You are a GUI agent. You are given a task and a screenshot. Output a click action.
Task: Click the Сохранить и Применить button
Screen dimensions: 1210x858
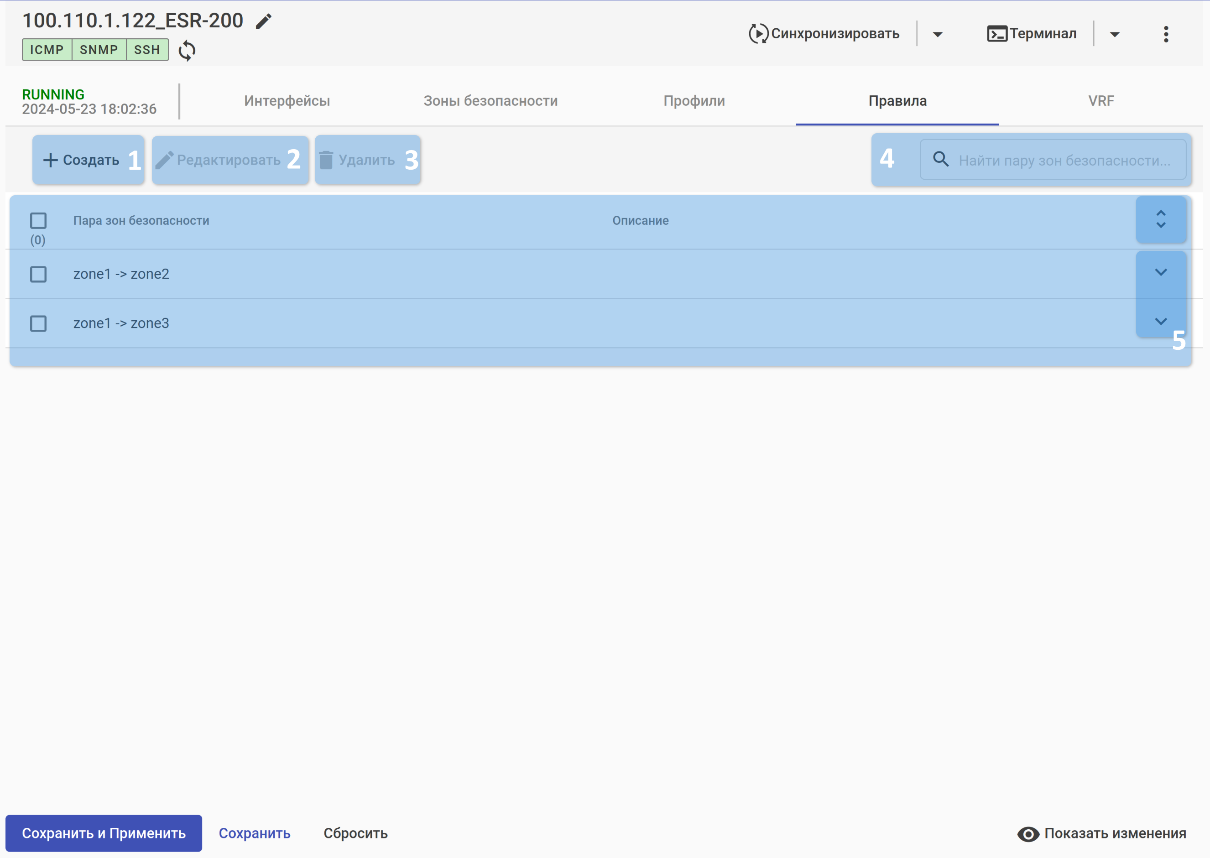(x=104, y=833)
